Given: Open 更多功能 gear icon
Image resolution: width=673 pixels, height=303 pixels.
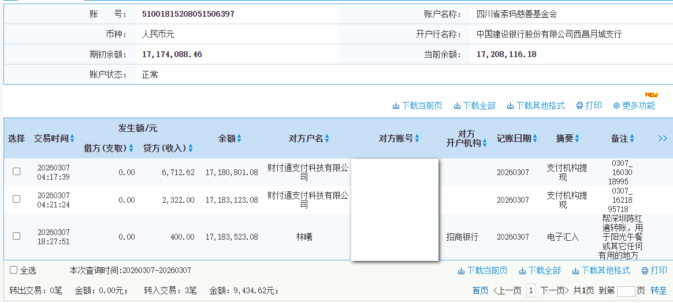Looking at the screenshot, I should pyautogui.click(x=616, y=106).
